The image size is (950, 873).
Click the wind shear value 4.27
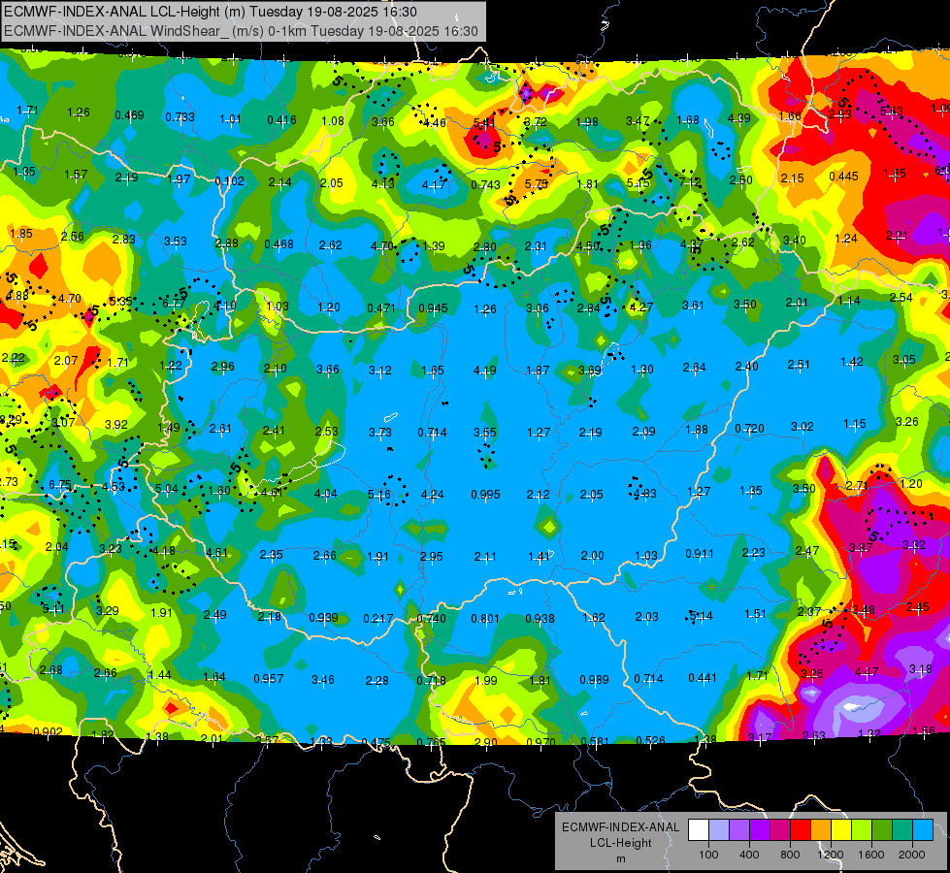[x=641, y=307]
